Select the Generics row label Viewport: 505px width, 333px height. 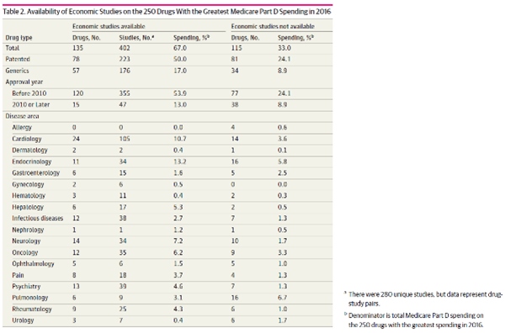coord(17,71)
